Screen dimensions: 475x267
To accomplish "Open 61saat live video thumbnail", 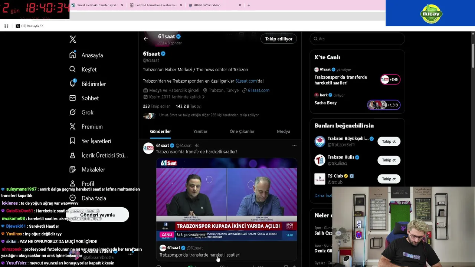I will [x=226, y=200].
